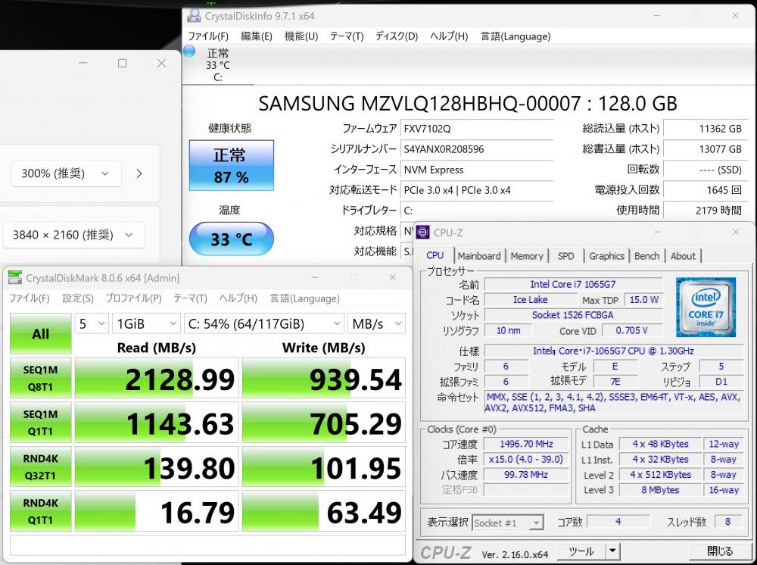Image resolution: width=757 pixels, height=565 pixels.
Task: Click the C: disk tab at 33 °C
Action: (218, 64)
